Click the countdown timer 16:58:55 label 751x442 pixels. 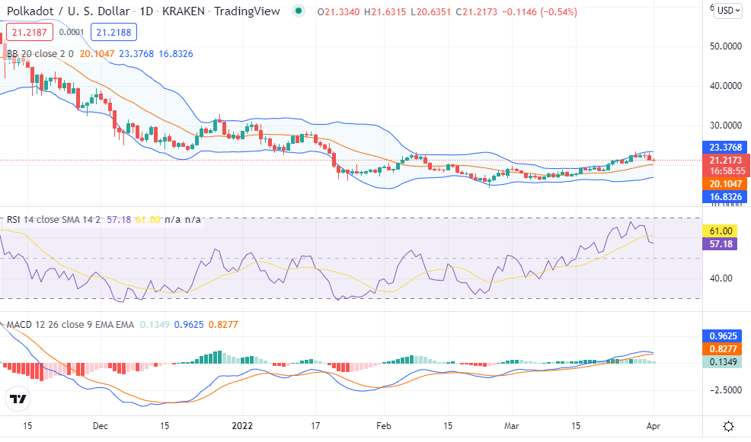[727, 171]
